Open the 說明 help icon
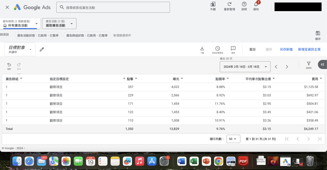 [x=244, y=4]
